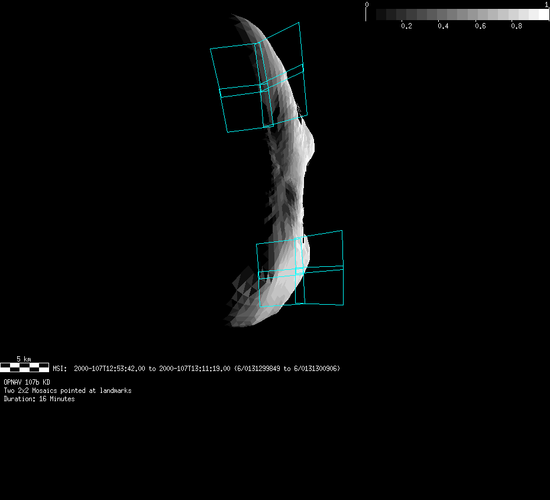Click the "Duration: 16 Minutes" text

pos(39,399)
